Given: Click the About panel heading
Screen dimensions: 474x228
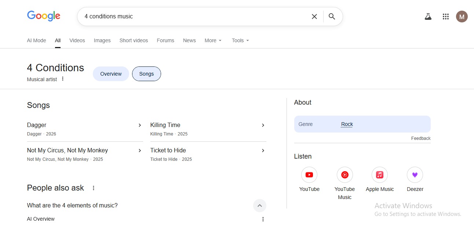Looking at the screenshot, I should point(303,102).
